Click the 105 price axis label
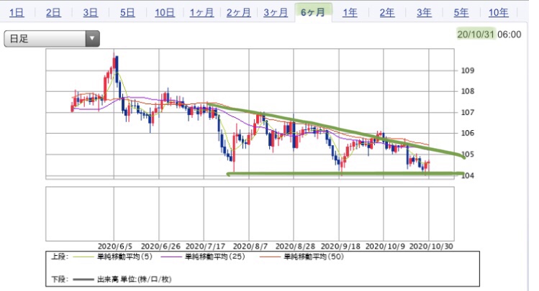The height and width of the screenshot is (291, 539). (468, 154)
